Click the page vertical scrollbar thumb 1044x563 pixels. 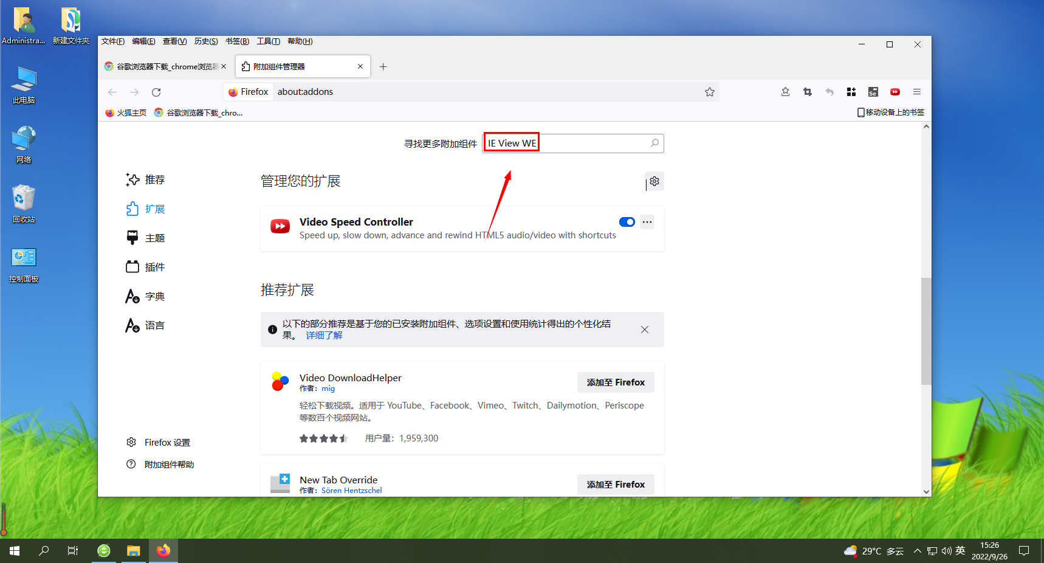pos(926,331)
